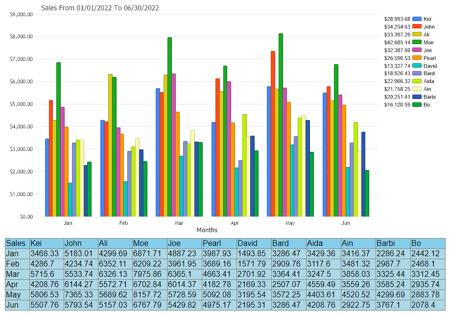Screen dimensions: 450x315
Task: Select the chart title Sales From 01/01/2022
Action: (x=100, y=8)
